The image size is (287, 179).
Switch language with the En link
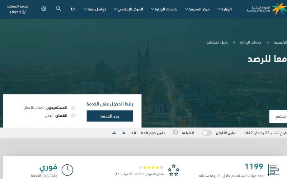coord(73,9)
